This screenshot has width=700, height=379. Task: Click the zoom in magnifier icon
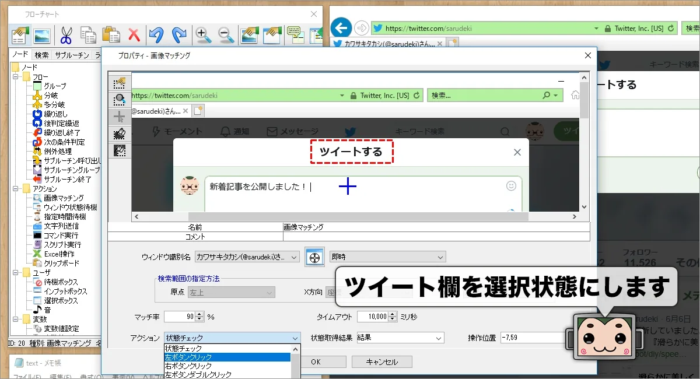click(204, 36)
